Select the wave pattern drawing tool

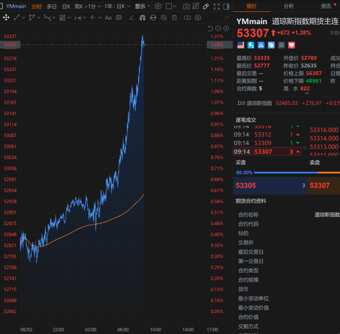pos(47,18)
